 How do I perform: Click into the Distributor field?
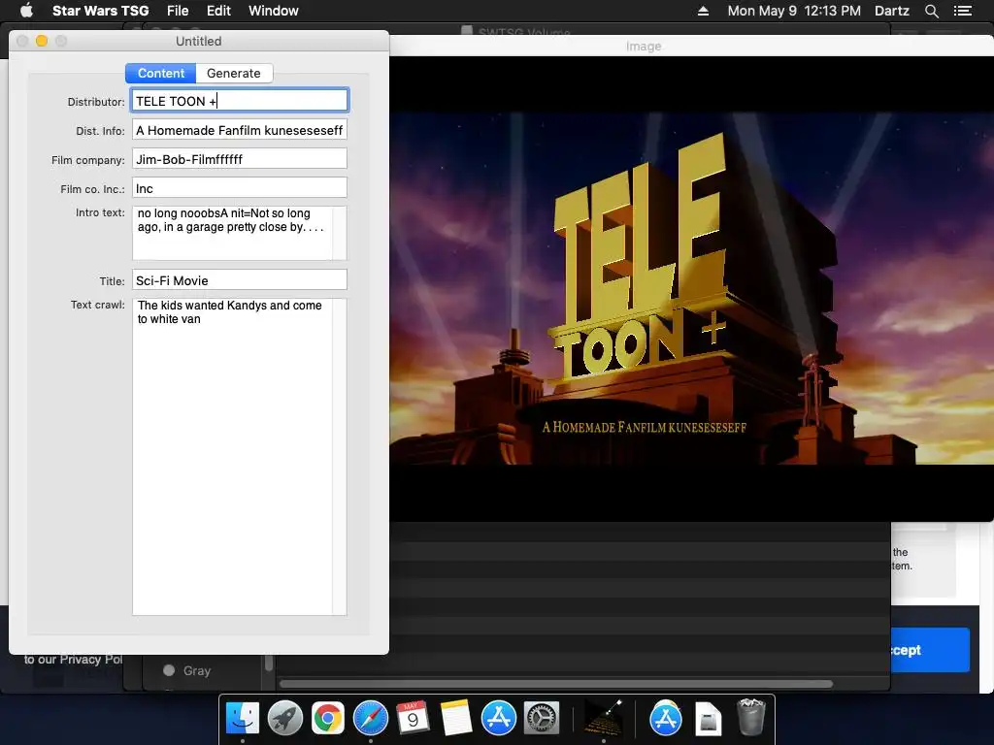240,101
